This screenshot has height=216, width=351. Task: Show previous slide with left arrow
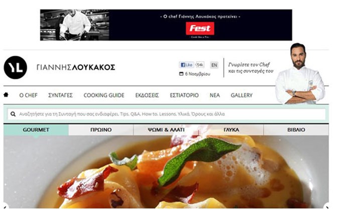pyautogui.click(x=5, y=206)
